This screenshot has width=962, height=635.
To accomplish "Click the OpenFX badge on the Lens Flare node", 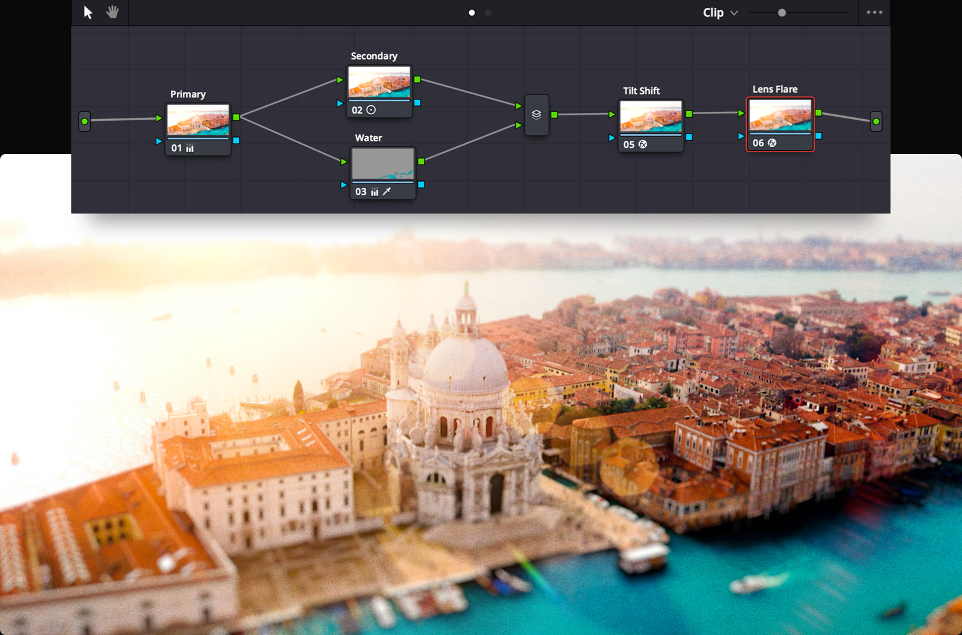I will [771, 143].
